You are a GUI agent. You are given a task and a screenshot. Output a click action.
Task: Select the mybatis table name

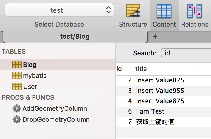pyautogui.click(x=35, y=76)
